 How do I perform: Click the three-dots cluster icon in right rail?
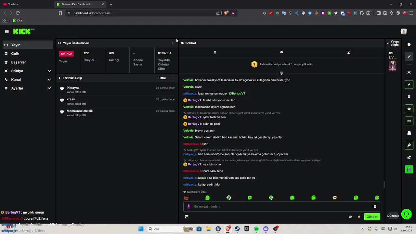click(x=409, y=157)
